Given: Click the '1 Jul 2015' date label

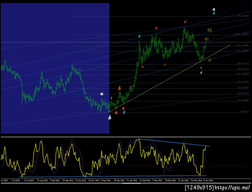Looking at the screenshot, I should tap(16, 180).
